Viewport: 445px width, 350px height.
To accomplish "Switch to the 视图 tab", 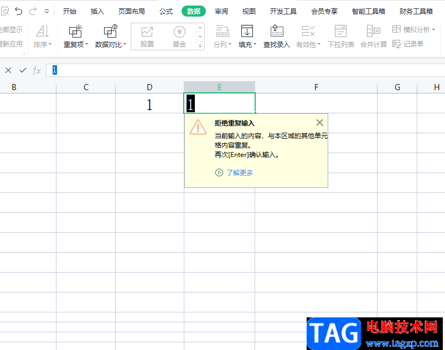I will [x=249, y=12].
